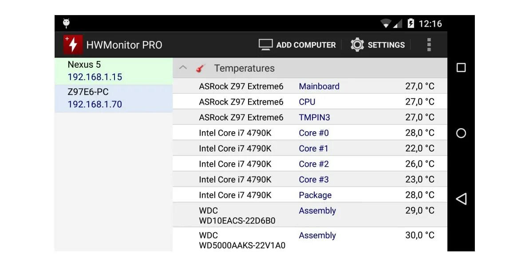The width and height of the screenshot is (529, 266).
Task: Click the 29,0 °C drive temperature value
Action: point(420,211)
